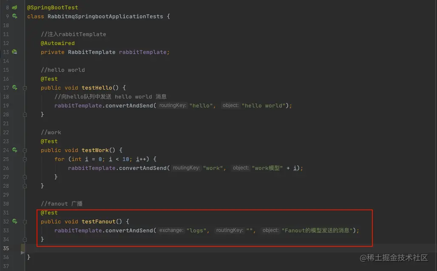Click line number 35 in the gutter
437x271 pixels.
[x=6, y=248]
